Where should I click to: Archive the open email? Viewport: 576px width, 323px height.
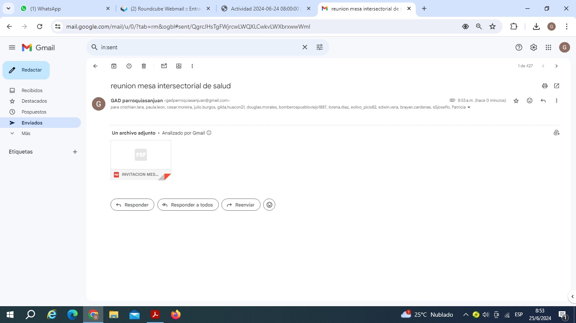point(113,66)
